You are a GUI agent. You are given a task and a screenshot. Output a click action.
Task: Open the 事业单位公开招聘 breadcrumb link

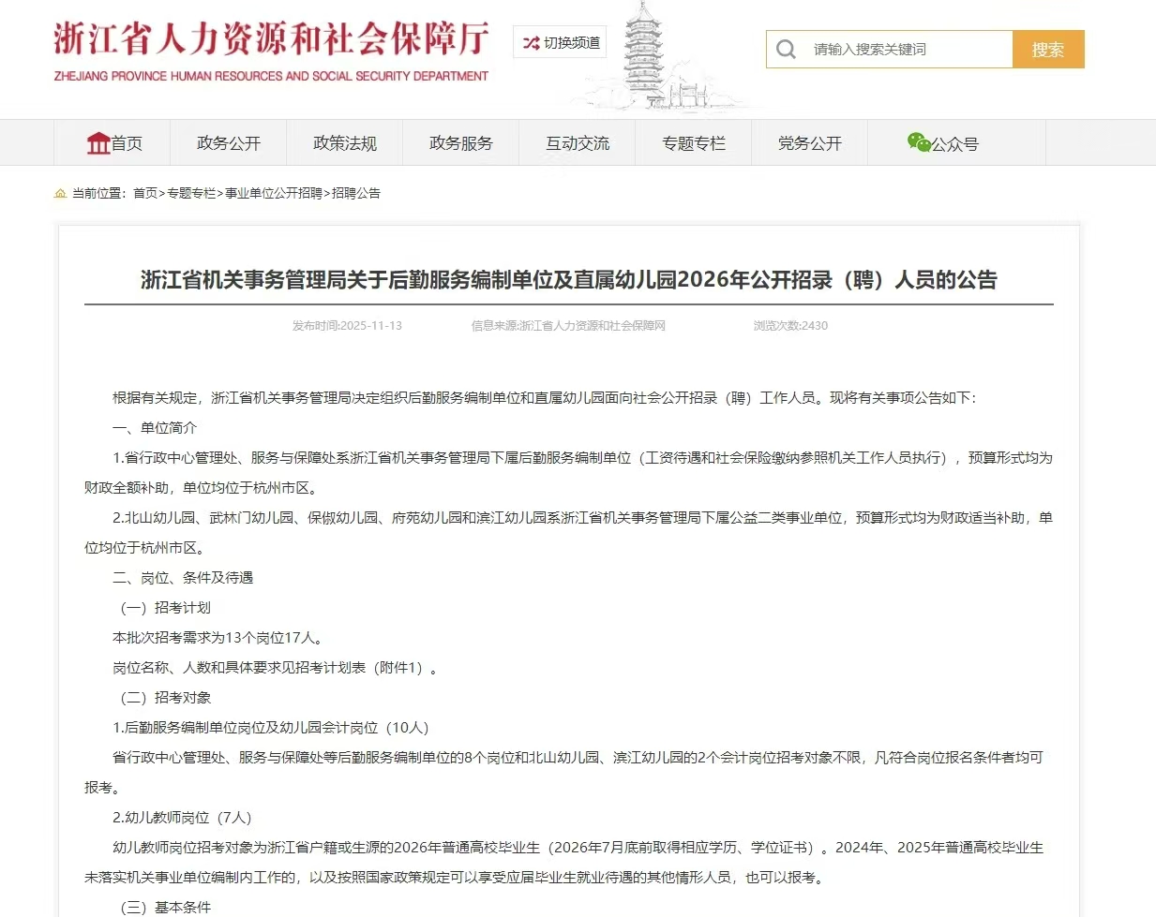click(x=273, y=193)
